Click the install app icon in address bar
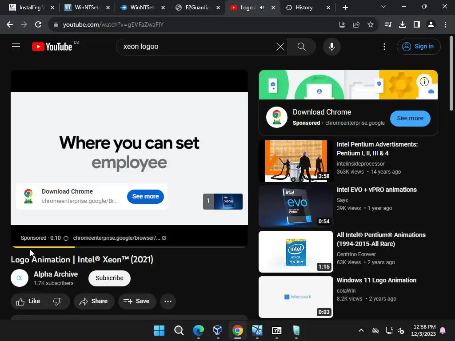 342,25
